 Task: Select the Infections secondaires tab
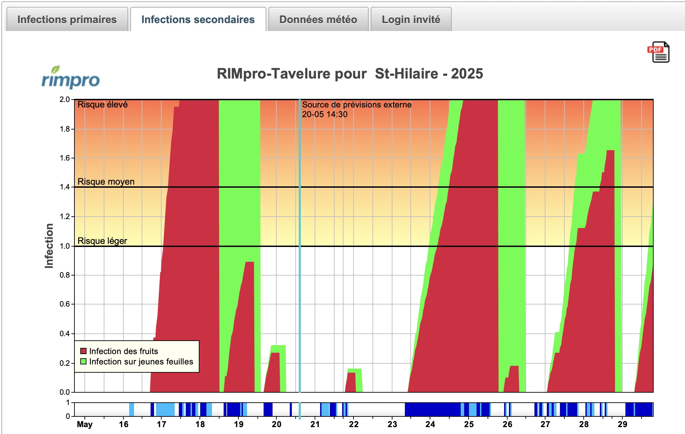[198, 20]
